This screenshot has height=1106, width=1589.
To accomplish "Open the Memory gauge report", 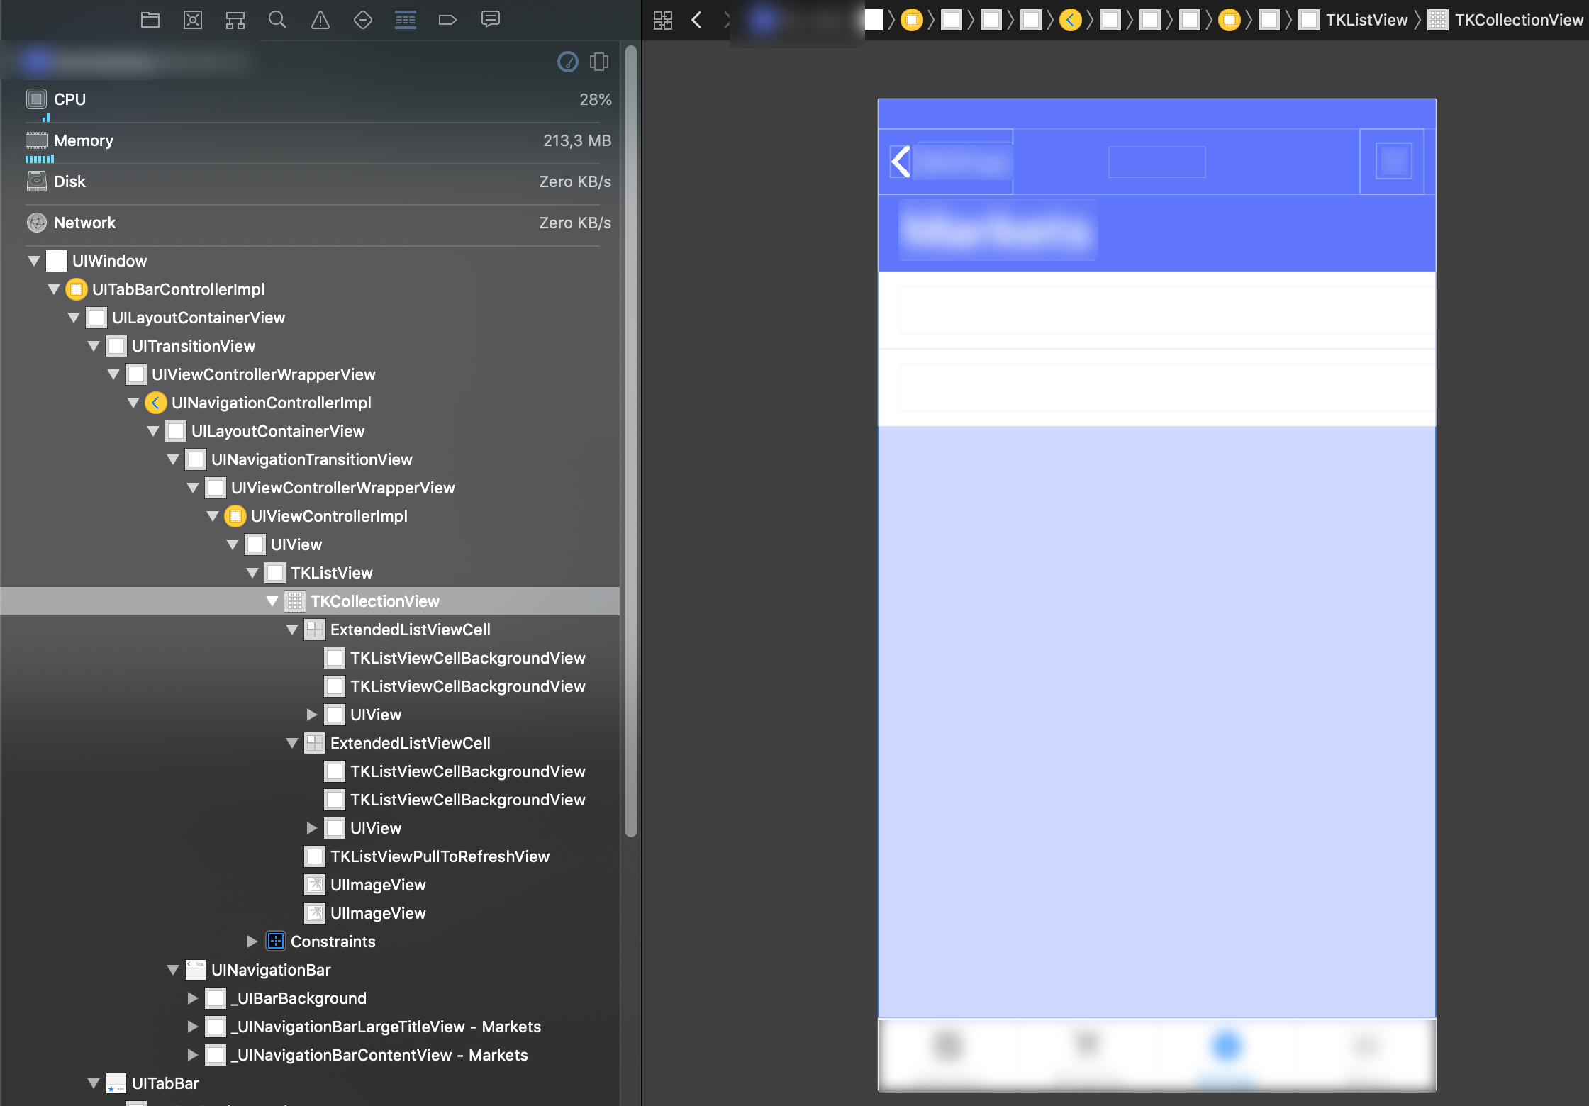I will [84, 140].
